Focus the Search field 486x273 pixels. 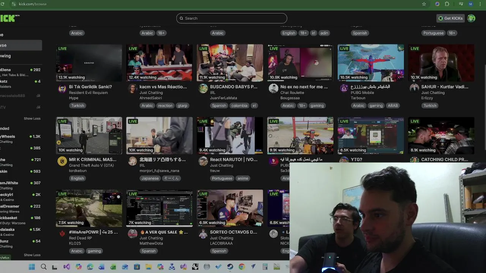[232, 18]
